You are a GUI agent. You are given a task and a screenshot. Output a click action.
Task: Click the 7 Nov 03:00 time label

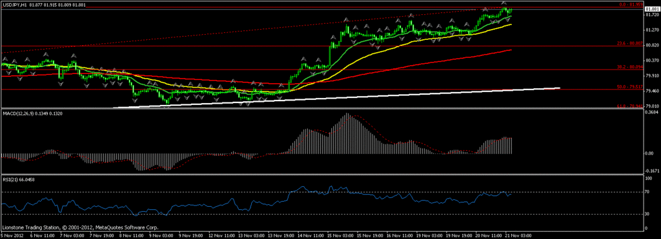pos(73,236)
